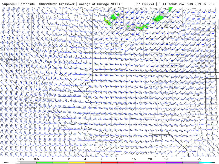The width and height of the screenshot is (219, 164).
Task: Select the 1 label on the legend
Action: click(53, 159)
